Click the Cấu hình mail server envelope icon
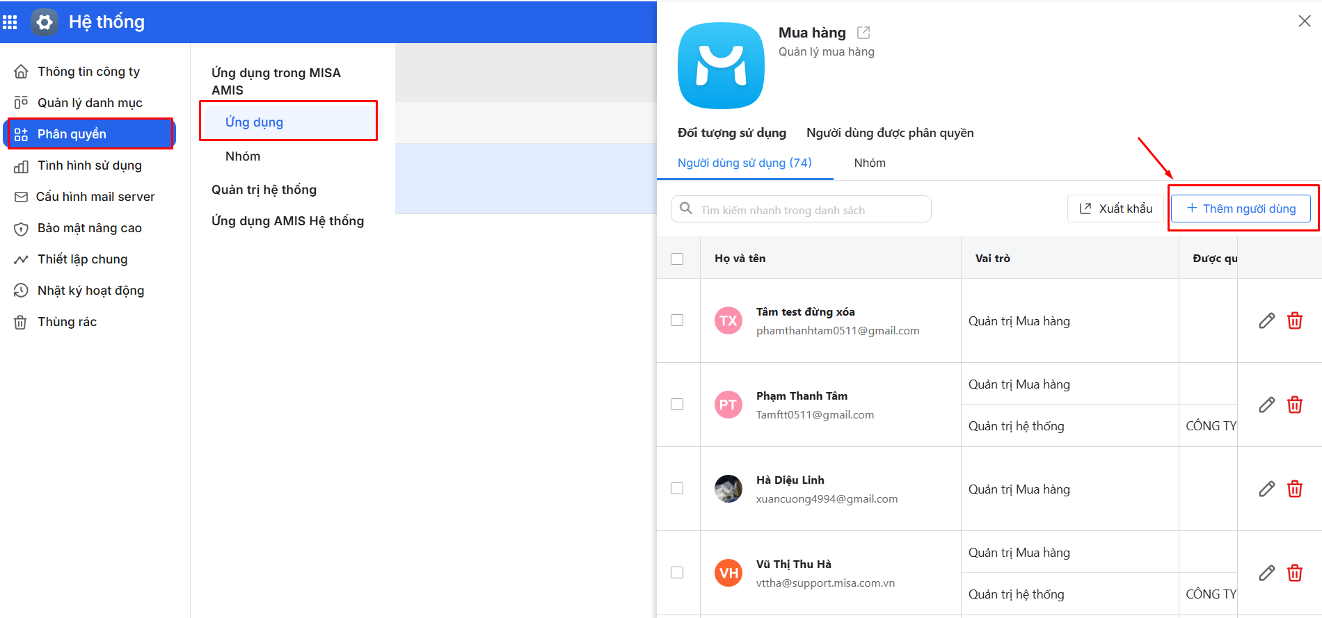 click(x=22, y=197)
